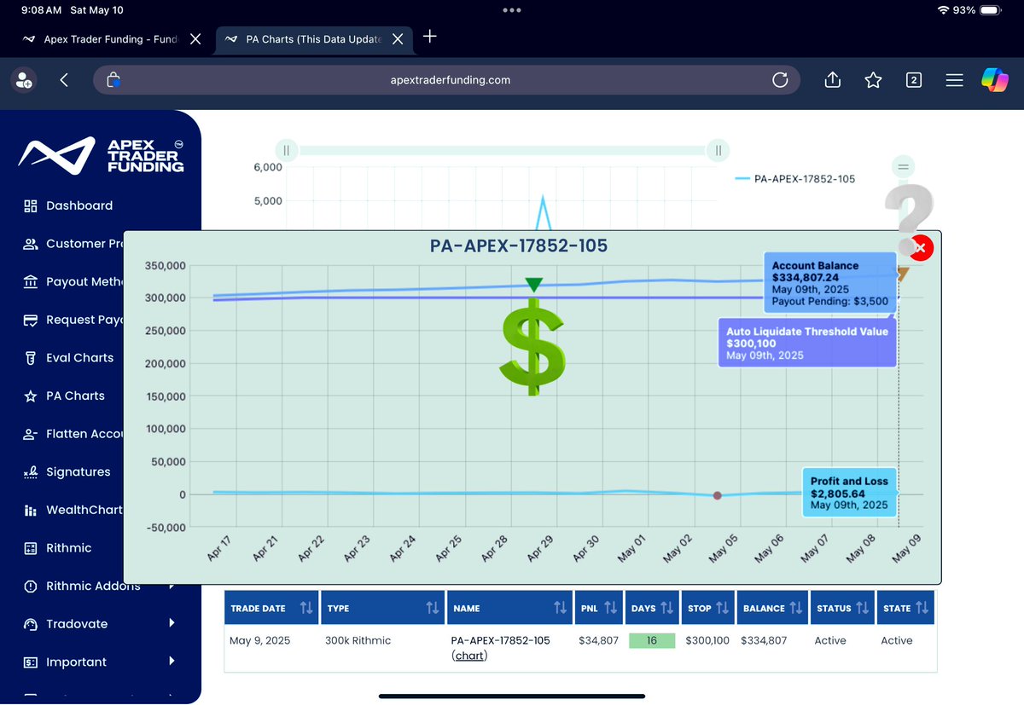Click the 16 days green cell
1024x705 pixels.
pyautogui.click(x=652, y=640)
